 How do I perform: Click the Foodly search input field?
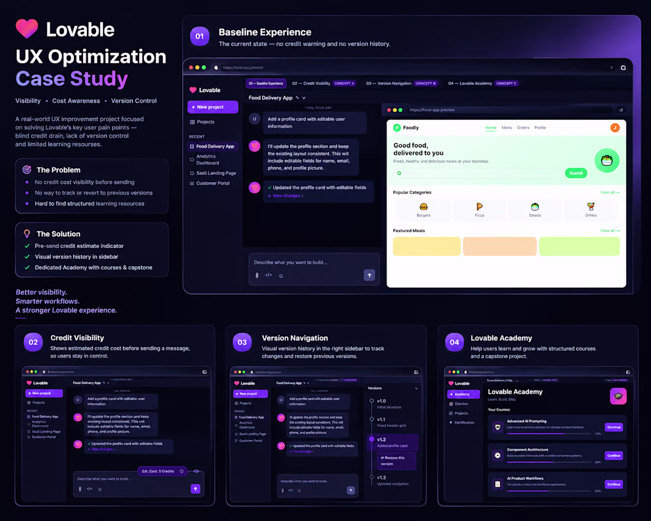point(478,173)
